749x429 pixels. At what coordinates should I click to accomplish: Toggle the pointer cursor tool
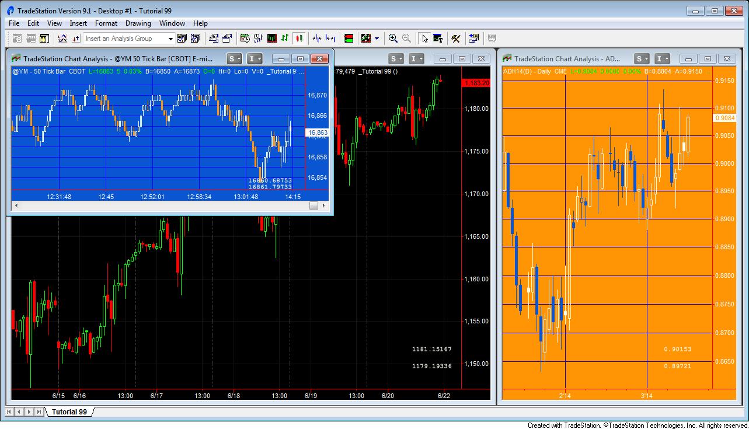[x=424, y=39]
